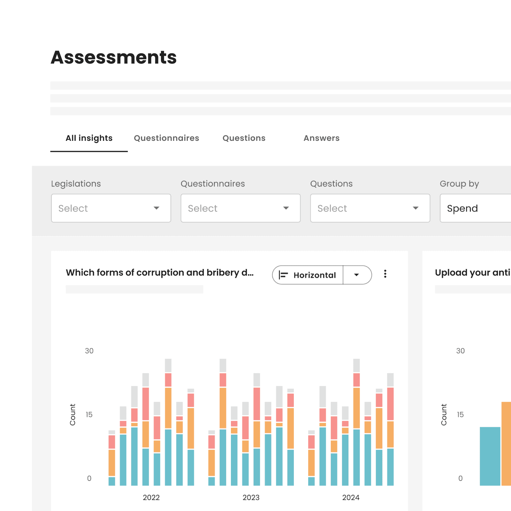Click the 2023 axis label

pos(251,497)
